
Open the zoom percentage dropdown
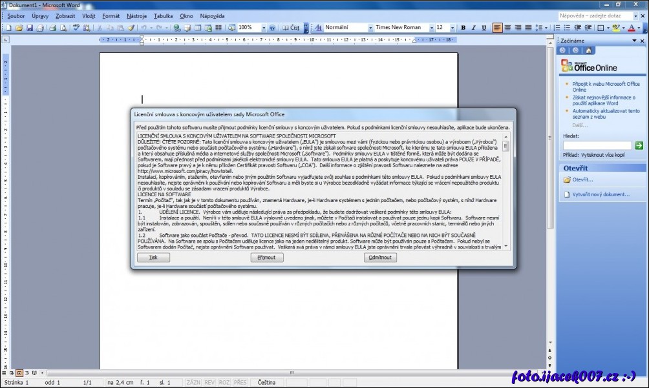[262, 28]
